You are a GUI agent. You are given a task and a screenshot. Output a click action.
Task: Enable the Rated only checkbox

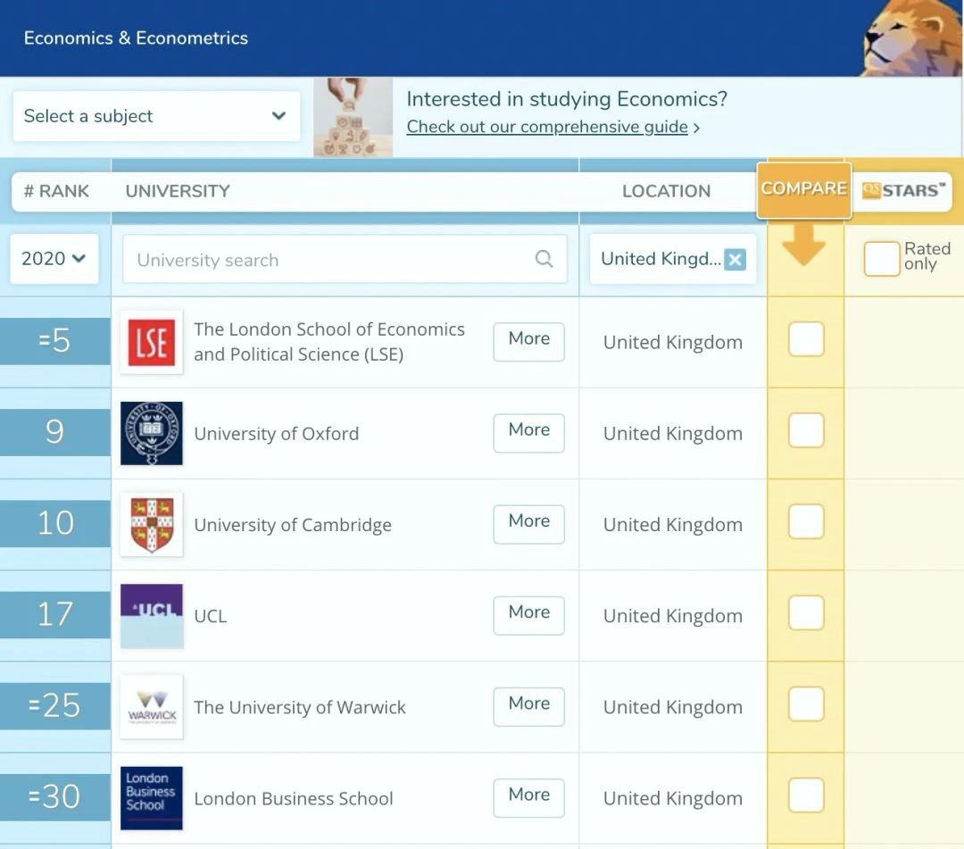click(x=882, y=258)
